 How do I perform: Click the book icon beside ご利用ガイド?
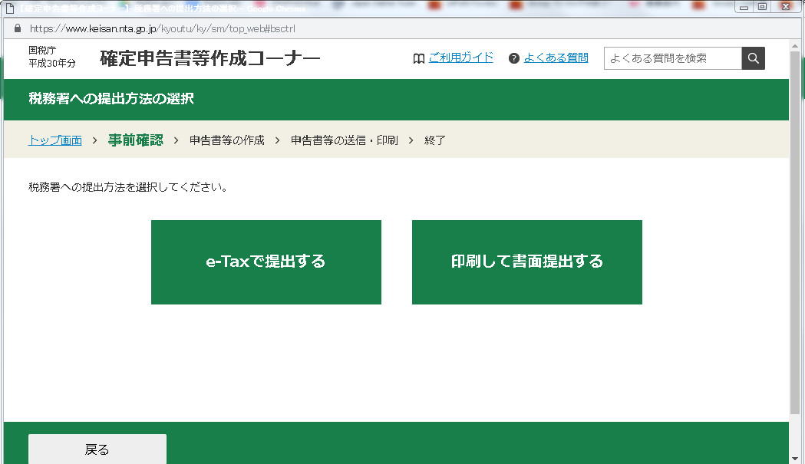click(x=417, y=58)
